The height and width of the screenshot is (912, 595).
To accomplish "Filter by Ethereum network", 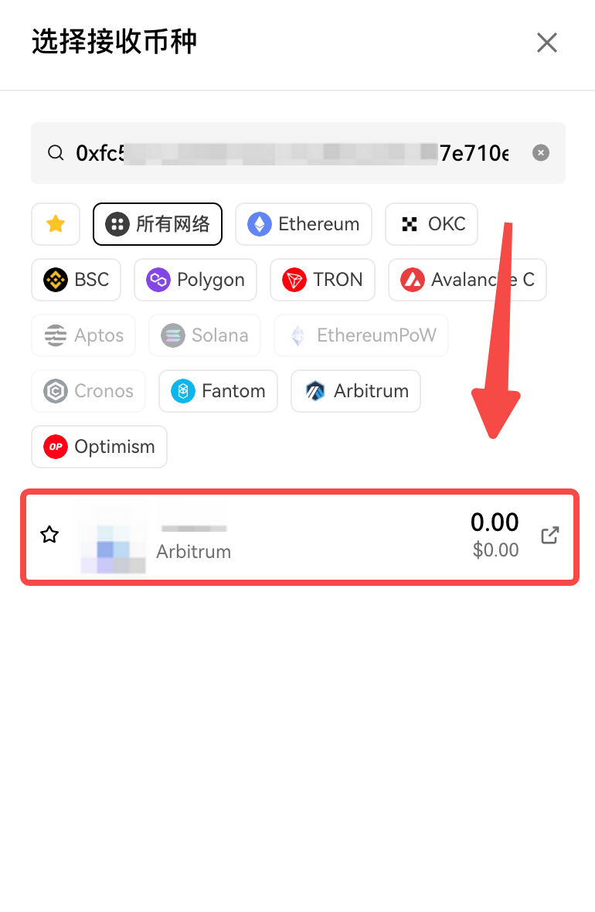I will tap(304, 224).
